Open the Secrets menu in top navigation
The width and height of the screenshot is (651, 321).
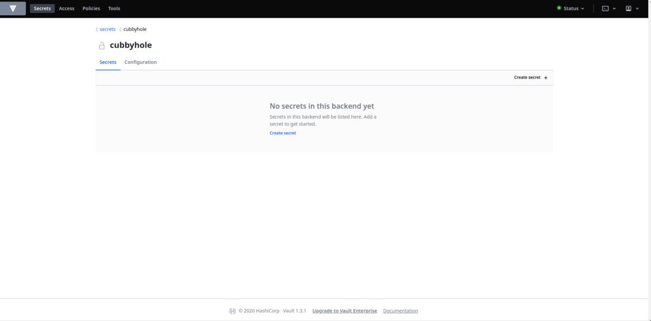click(x=42, y=9)
